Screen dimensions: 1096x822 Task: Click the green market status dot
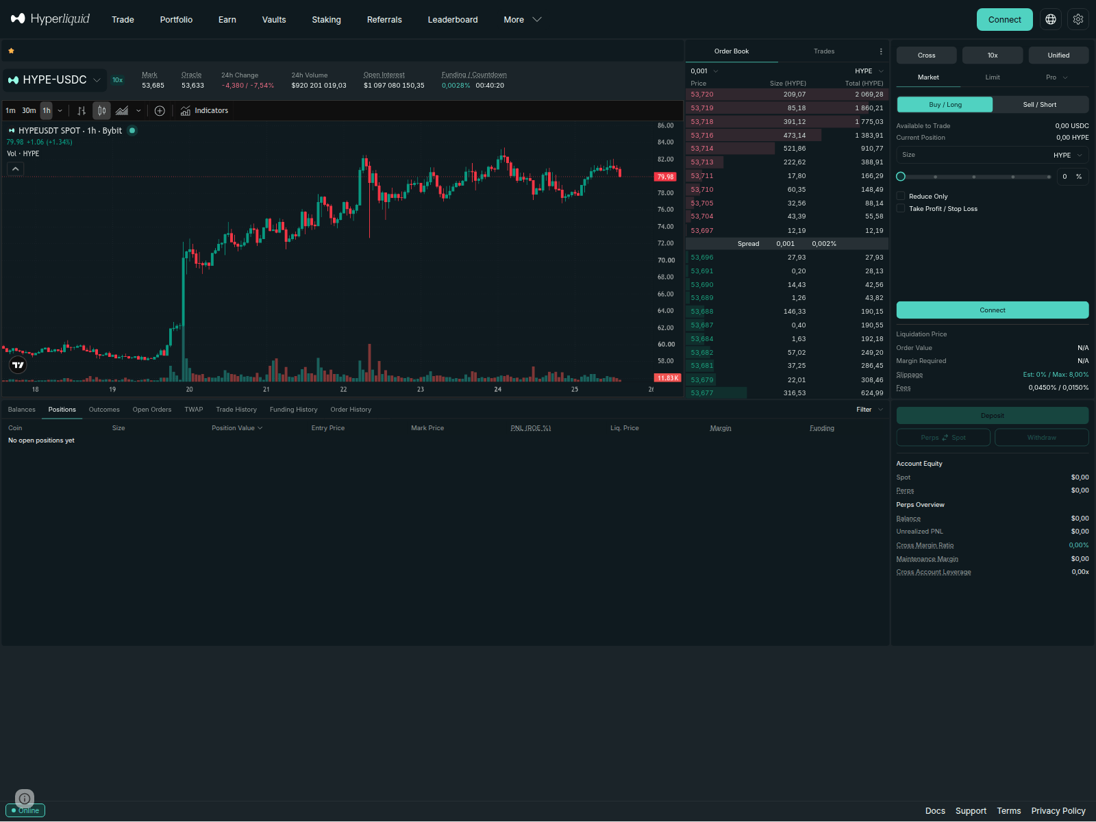coord(132,130)
